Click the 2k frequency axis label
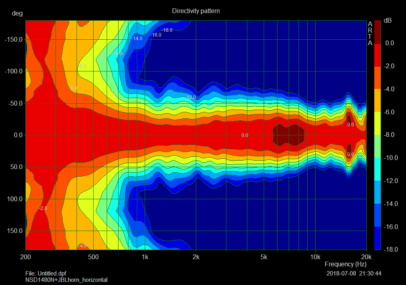 pyautogui.click(x=196, y=257)
